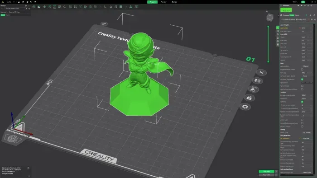Remove plate using the X icon
The height and width of the screenshot is (178, 317).
tap(261, 72)
